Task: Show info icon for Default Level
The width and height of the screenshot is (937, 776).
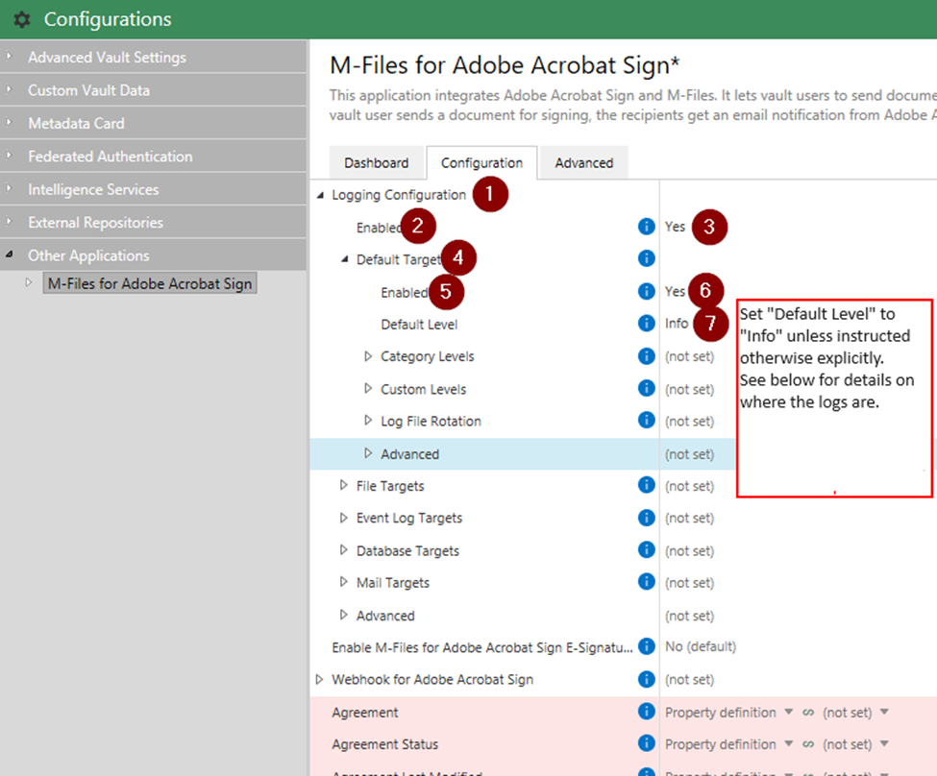Action: [646, 324]
